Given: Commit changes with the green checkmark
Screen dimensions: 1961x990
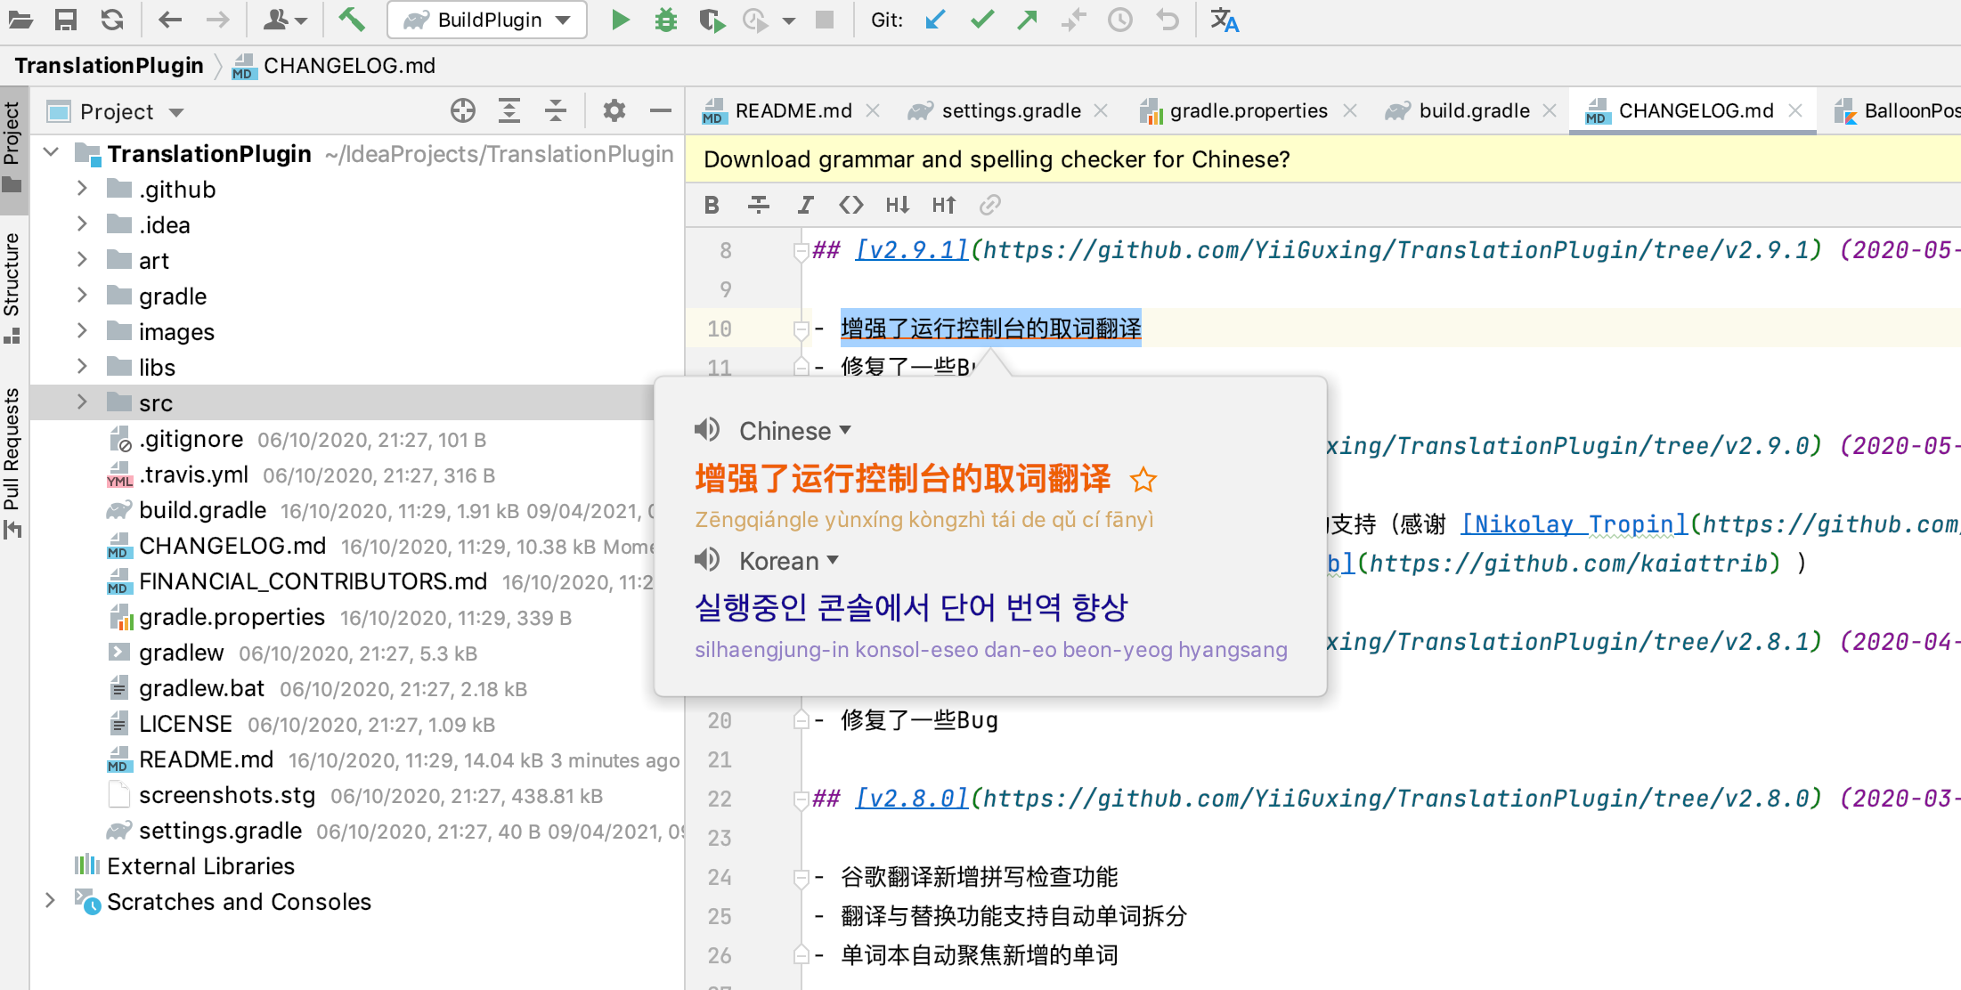Looking at the screenshot, I should point(981,20).
